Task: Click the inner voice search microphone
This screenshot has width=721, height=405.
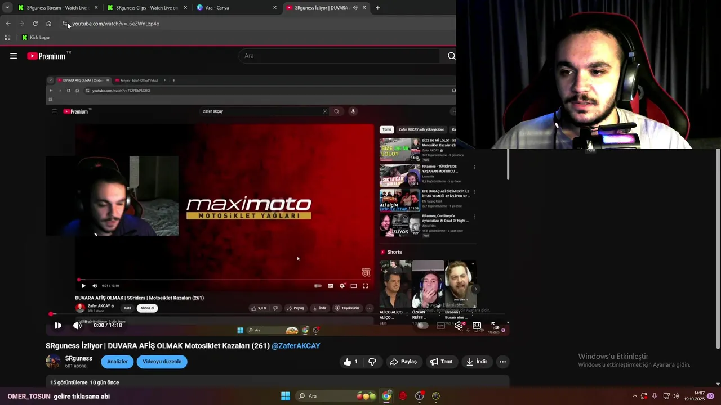Action: pyautogui.click(x=353, y=111)
